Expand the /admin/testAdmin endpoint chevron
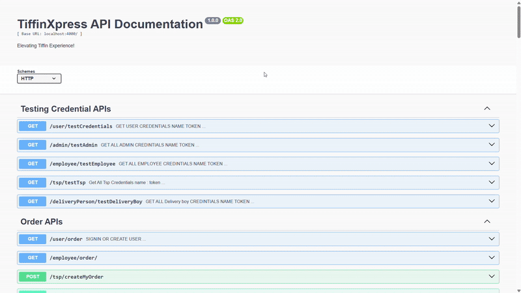Image resolution: width=521 pixels, height=293 pixels. [492, 145]
